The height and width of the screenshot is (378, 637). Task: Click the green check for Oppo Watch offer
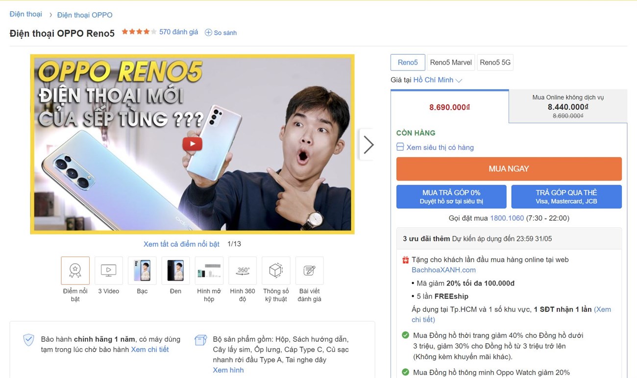405,373
